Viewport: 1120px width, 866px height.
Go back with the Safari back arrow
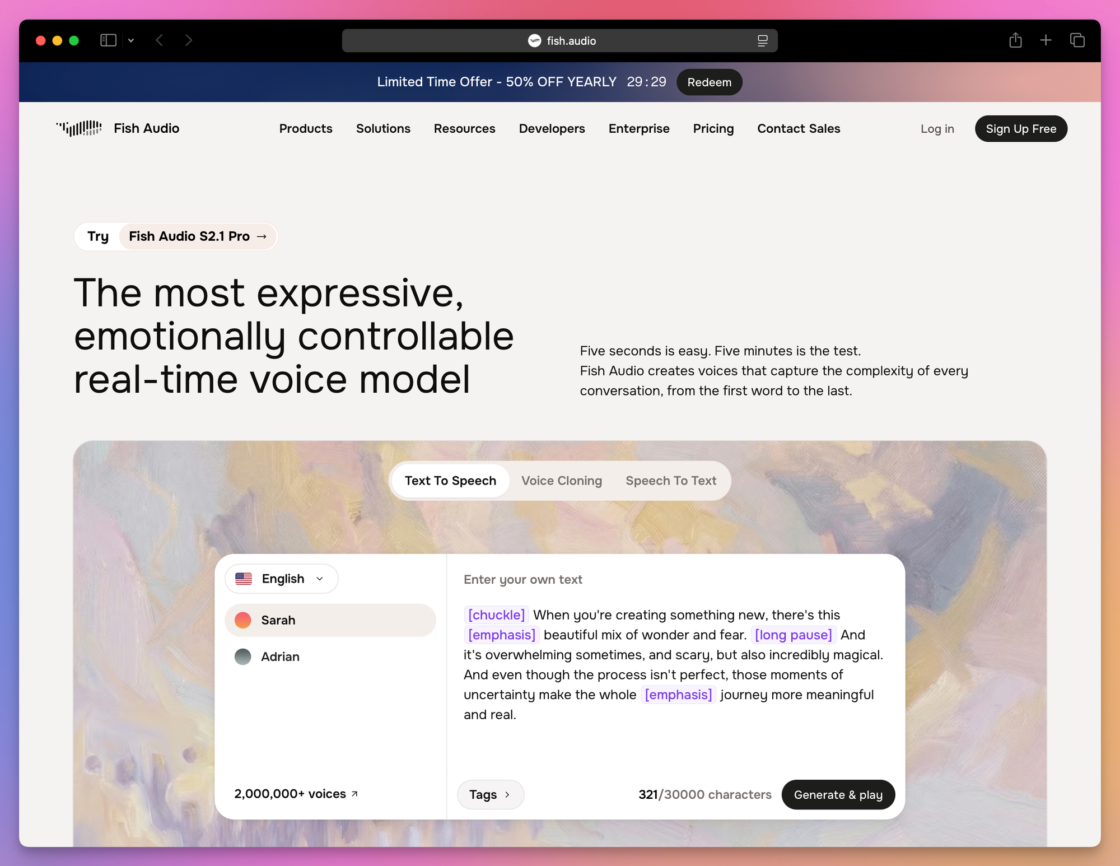[160, 40]
